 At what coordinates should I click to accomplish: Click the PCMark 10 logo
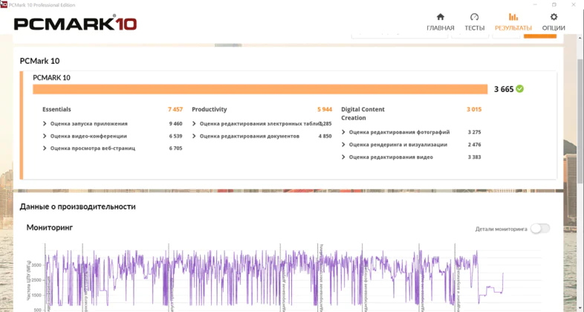coord(76,24)
